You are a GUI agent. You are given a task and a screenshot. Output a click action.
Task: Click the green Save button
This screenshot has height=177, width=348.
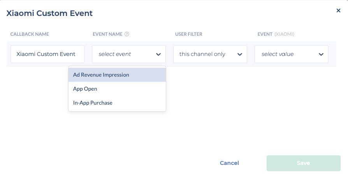tap(303, 163)
